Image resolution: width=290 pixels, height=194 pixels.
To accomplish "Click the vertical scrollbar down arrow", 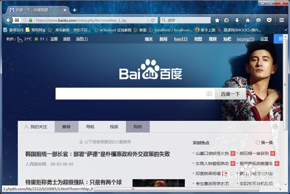I will [286, 184].
